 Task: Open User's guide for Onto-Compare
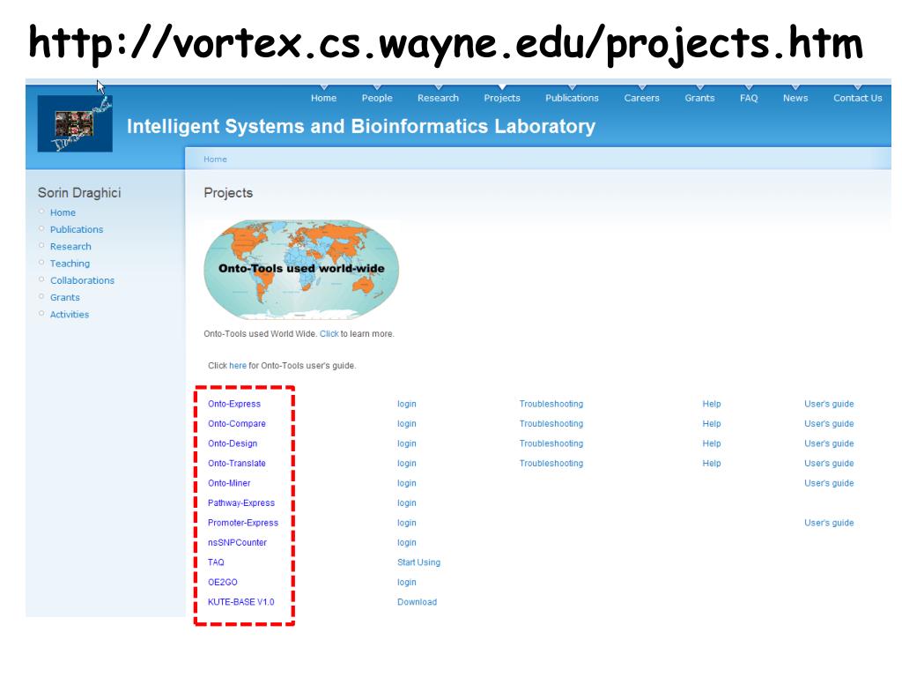pyautogui.click(x=829, y=424)
